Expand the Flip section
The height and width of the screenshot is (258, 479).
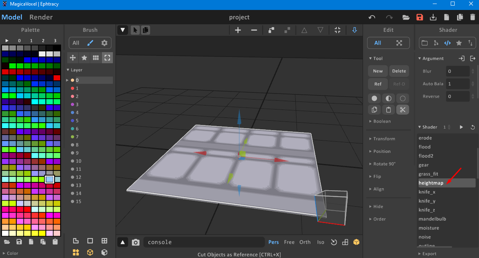pos(375,176)
